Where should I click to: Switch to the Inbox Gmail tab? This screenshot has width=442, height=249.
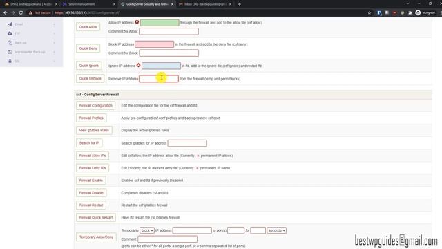205,4
